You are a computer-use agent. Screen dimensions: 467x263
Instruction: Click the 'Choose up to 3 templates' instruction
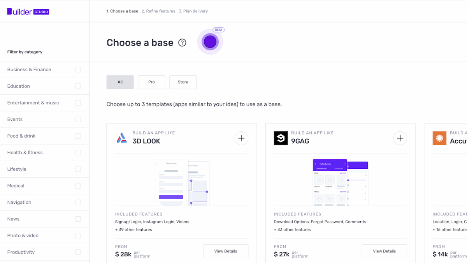(194, 104)
